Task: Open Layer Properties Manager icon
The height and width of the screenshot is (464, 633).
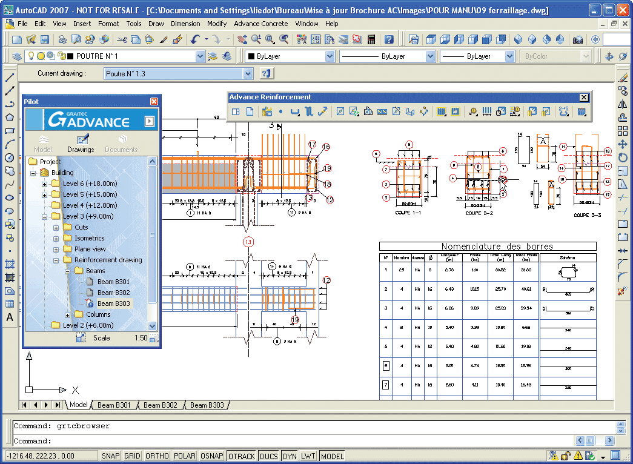Action: click(x=16, y=56)
